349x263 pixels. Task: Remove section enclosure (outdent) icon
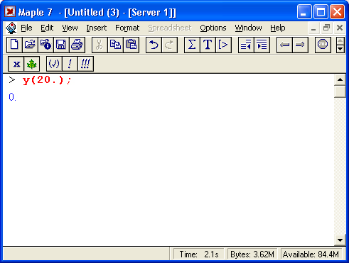[246, 45]
